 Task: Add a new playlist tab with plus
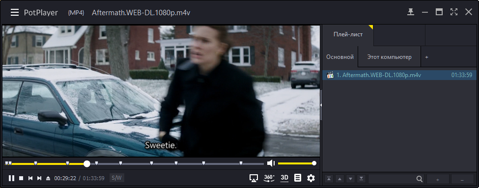(427, 57)
